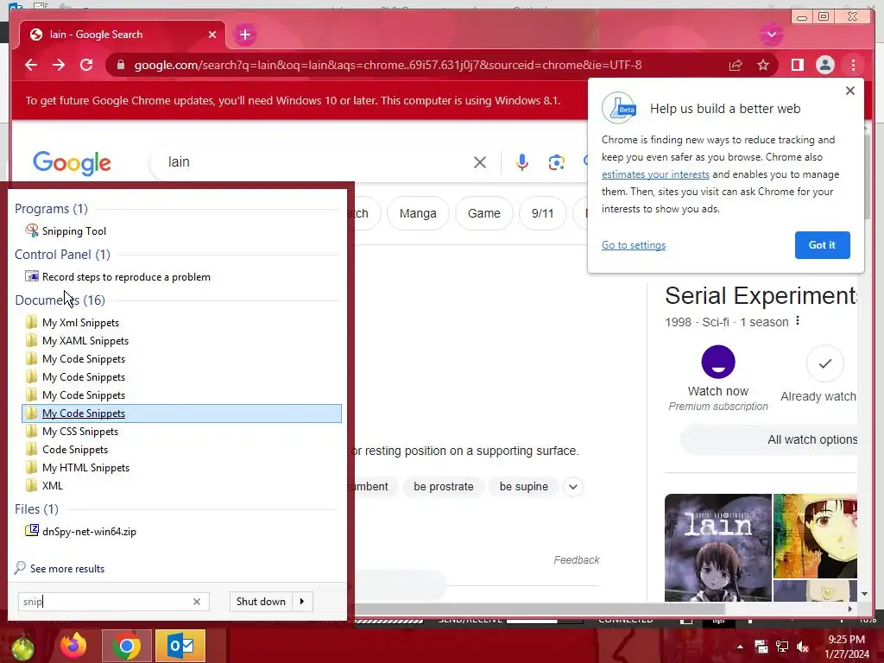
Task: Mark as Already watched with the checkmark
Action: point(824,363)
